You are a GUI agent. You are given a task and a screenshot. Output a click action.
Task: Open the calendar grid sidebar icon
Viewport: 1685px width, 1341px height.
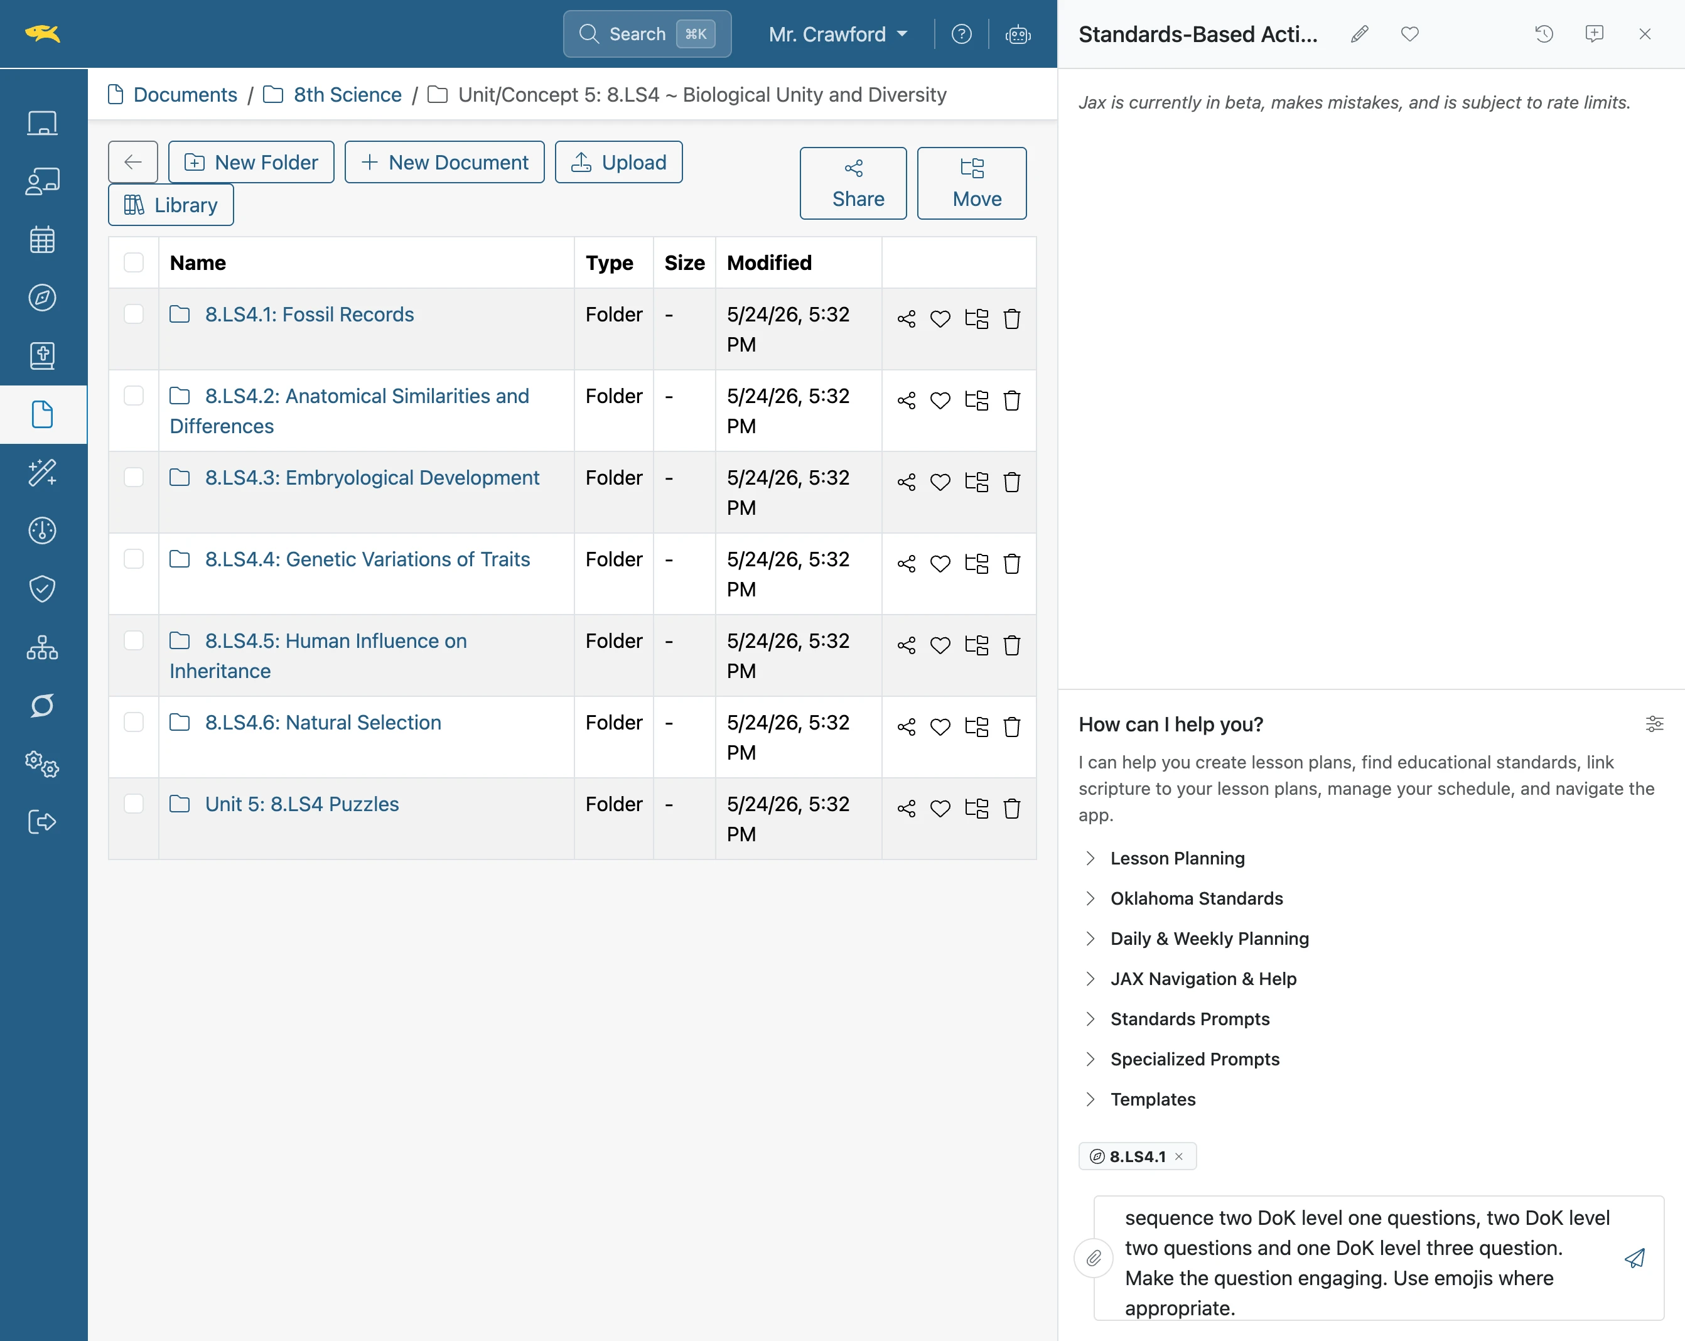[42, 239]
